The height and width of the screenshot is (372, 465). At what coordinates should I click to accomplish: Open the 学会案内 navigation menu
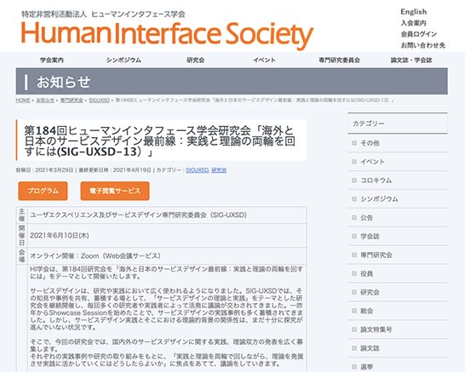tap(52, 60)
